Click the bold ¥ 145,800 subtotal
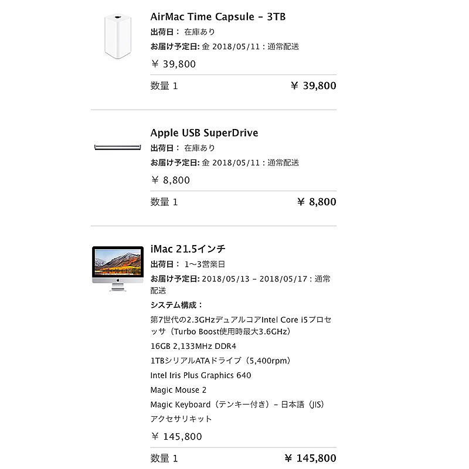This screenshot has height=469, width=469. (x=310, y=458)
